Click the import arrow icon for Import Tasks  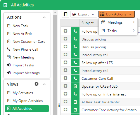pyautogui.click(x=9, y=65)
